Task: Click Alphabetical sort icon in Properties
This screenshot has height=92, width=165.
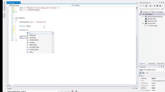Action: coord(143,73)
